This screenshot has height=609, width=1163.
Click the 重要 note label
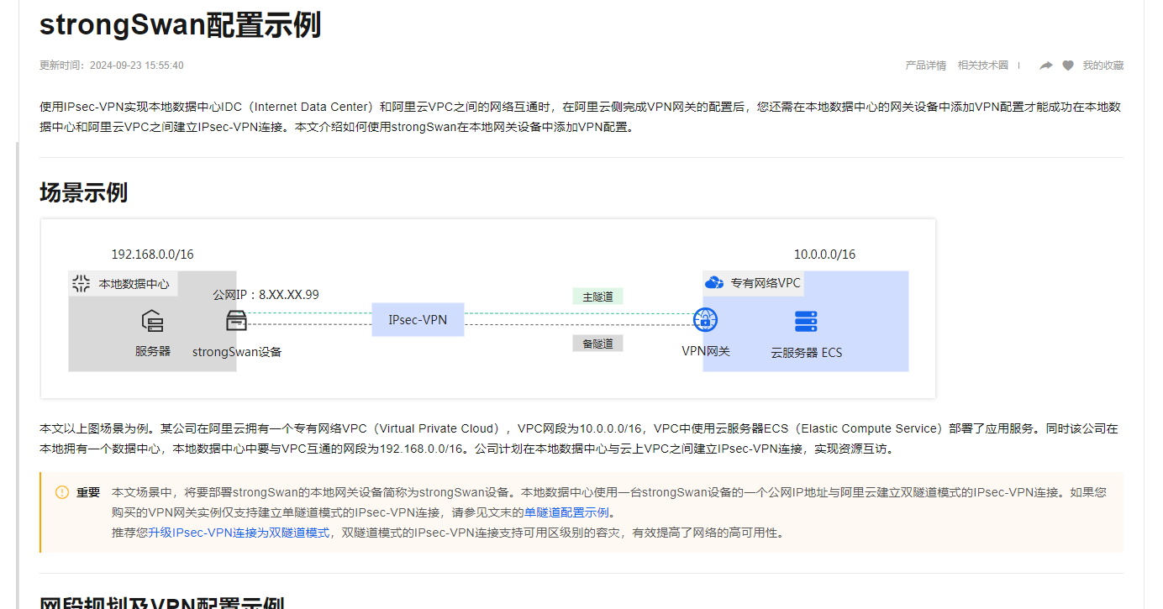88,492
